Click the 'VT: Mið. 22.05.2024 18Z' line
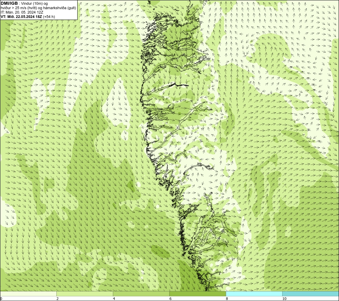The image size is (339, 301). (21, 17)
